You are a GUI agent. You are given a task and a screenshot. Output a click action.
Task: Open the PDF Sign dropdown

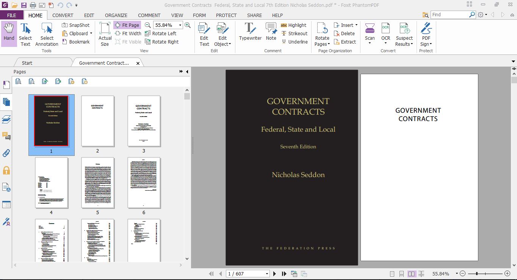point(431,44)
